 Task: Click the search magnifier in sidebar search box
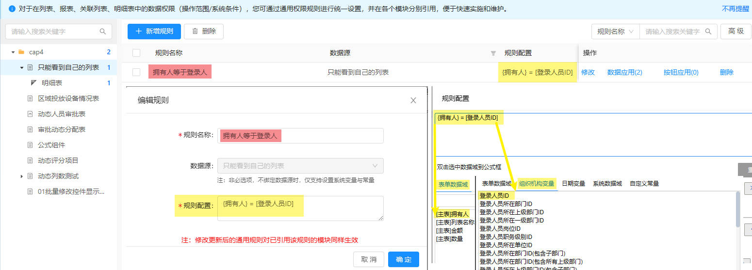click(x=102, y=32)
